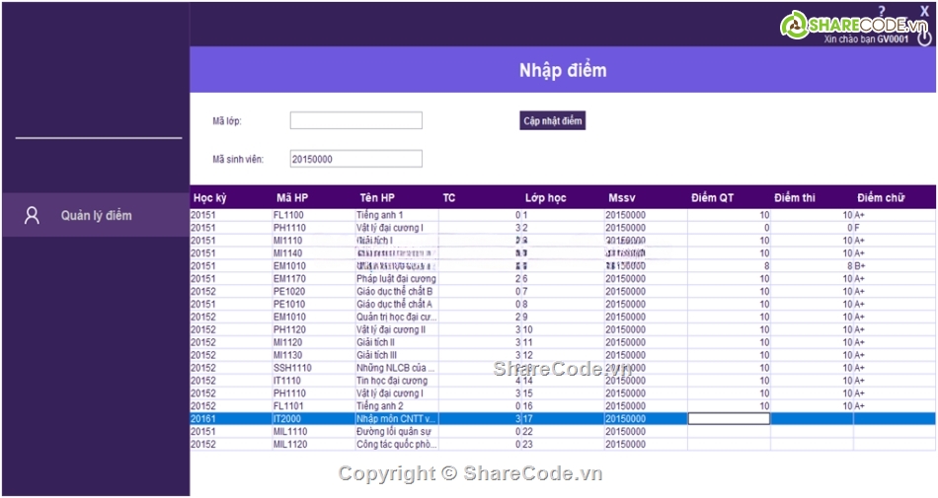Click the Vật lý đại cương II cell
The height and width of the screenshot is (498, 938).
[397, 329]
